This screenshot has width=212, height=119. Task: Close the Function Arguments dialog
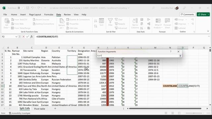point(179,52)
